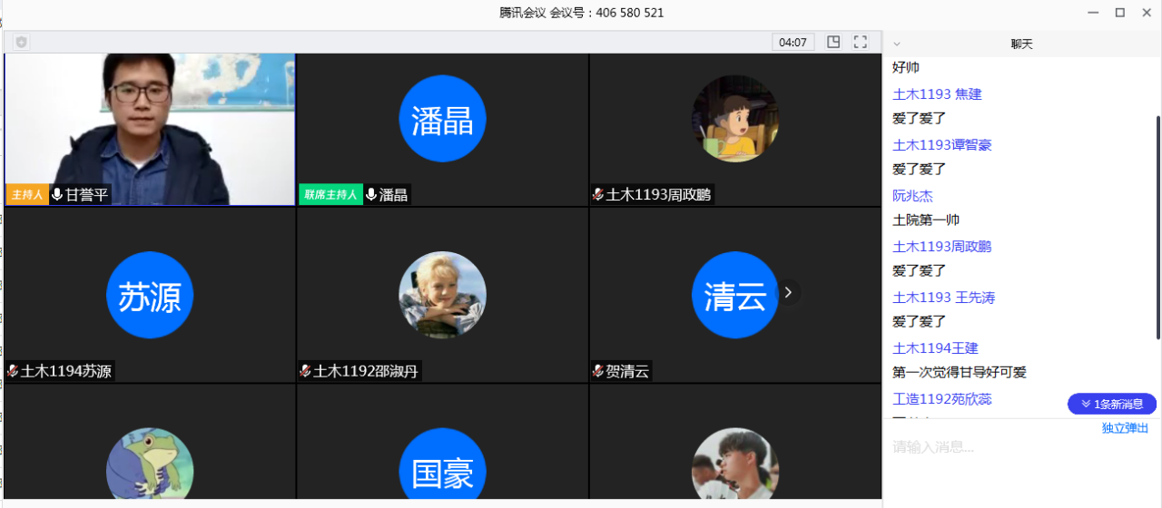
Task: Switch the video grid layout
Action: click(833, 42)
